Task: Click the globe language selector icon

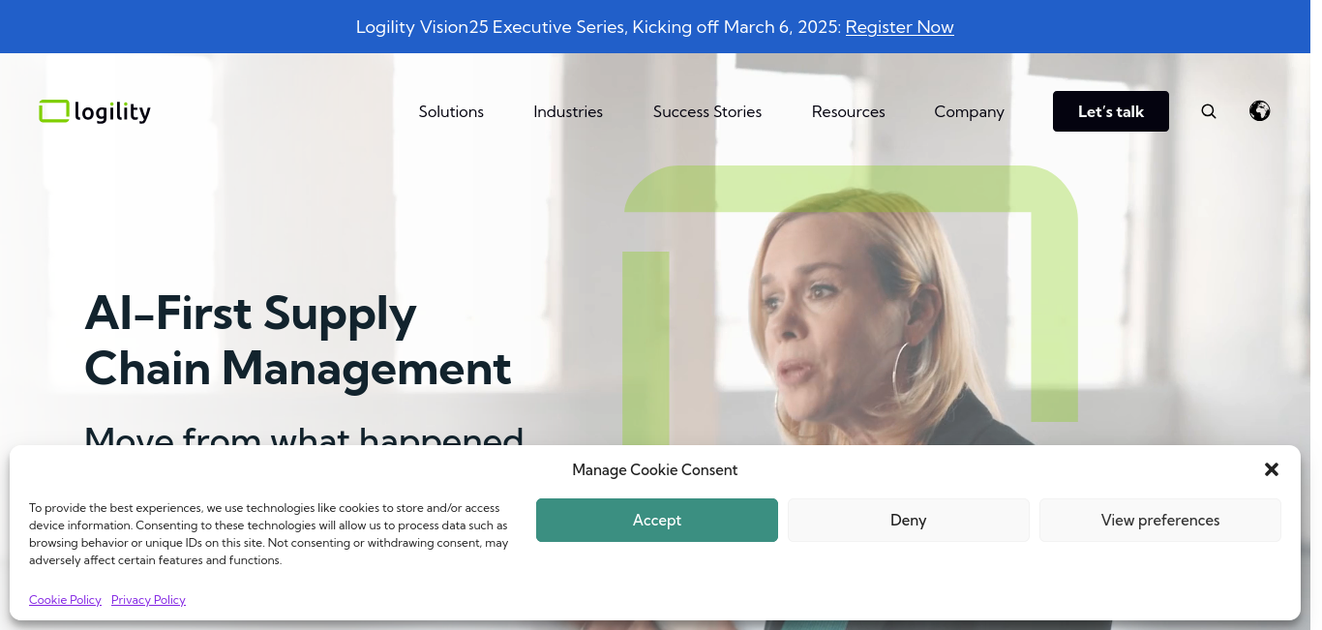Action: 1260,111
